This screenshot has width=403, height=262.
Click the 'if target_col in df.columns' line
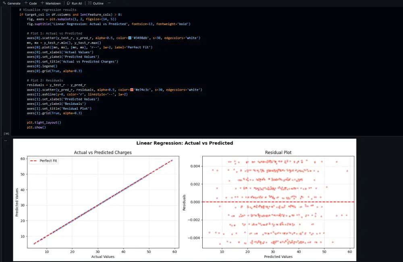(71, 15)
